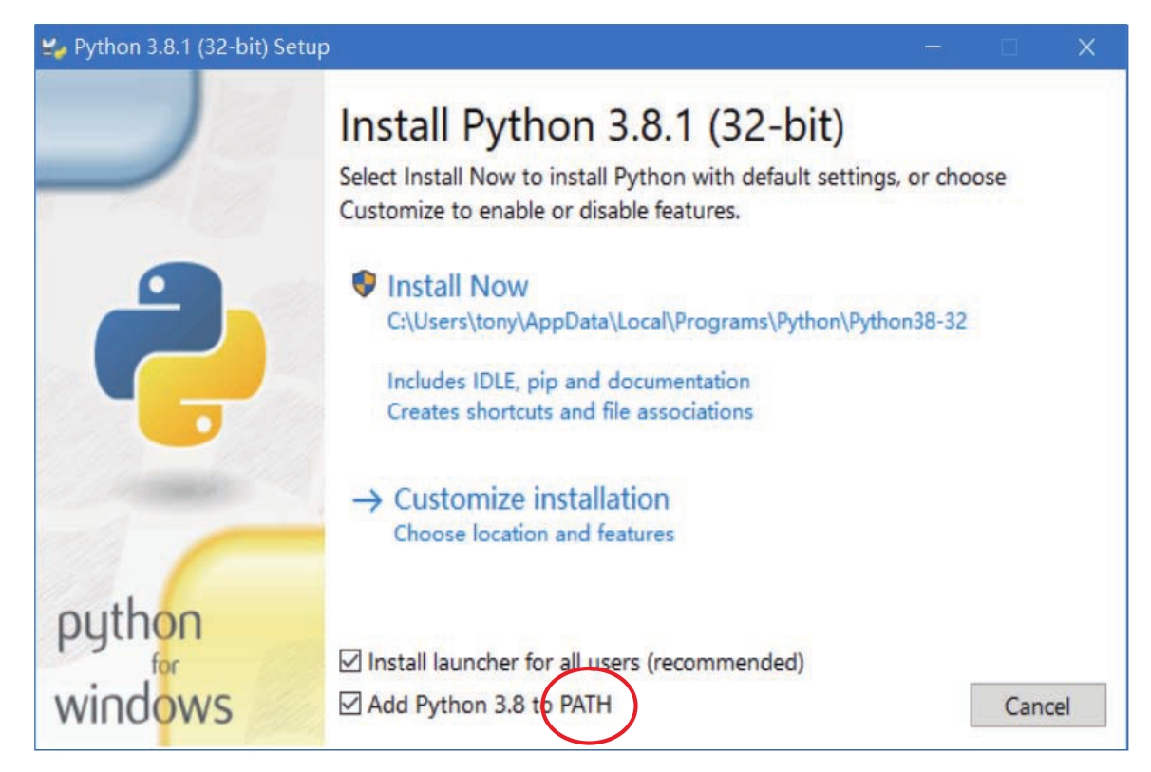
Task: Click the Python logo in left panel
Action: pos(179,357)
